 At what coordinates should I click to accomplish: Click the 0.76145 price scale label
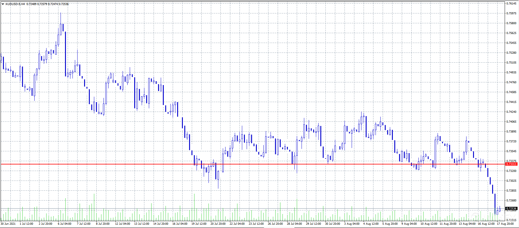511,4
